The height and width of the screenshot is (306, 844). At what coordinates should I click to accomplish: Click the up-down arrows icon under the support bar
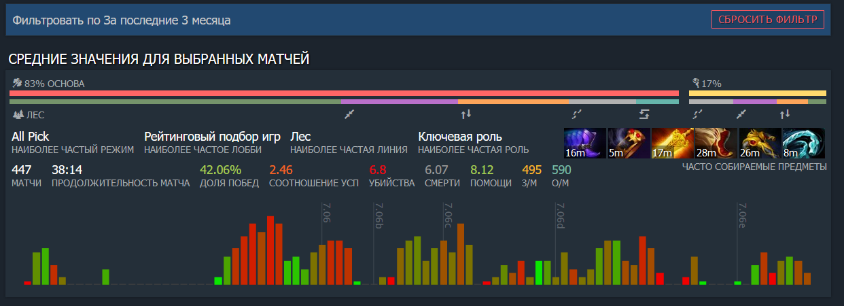point(786,114)
